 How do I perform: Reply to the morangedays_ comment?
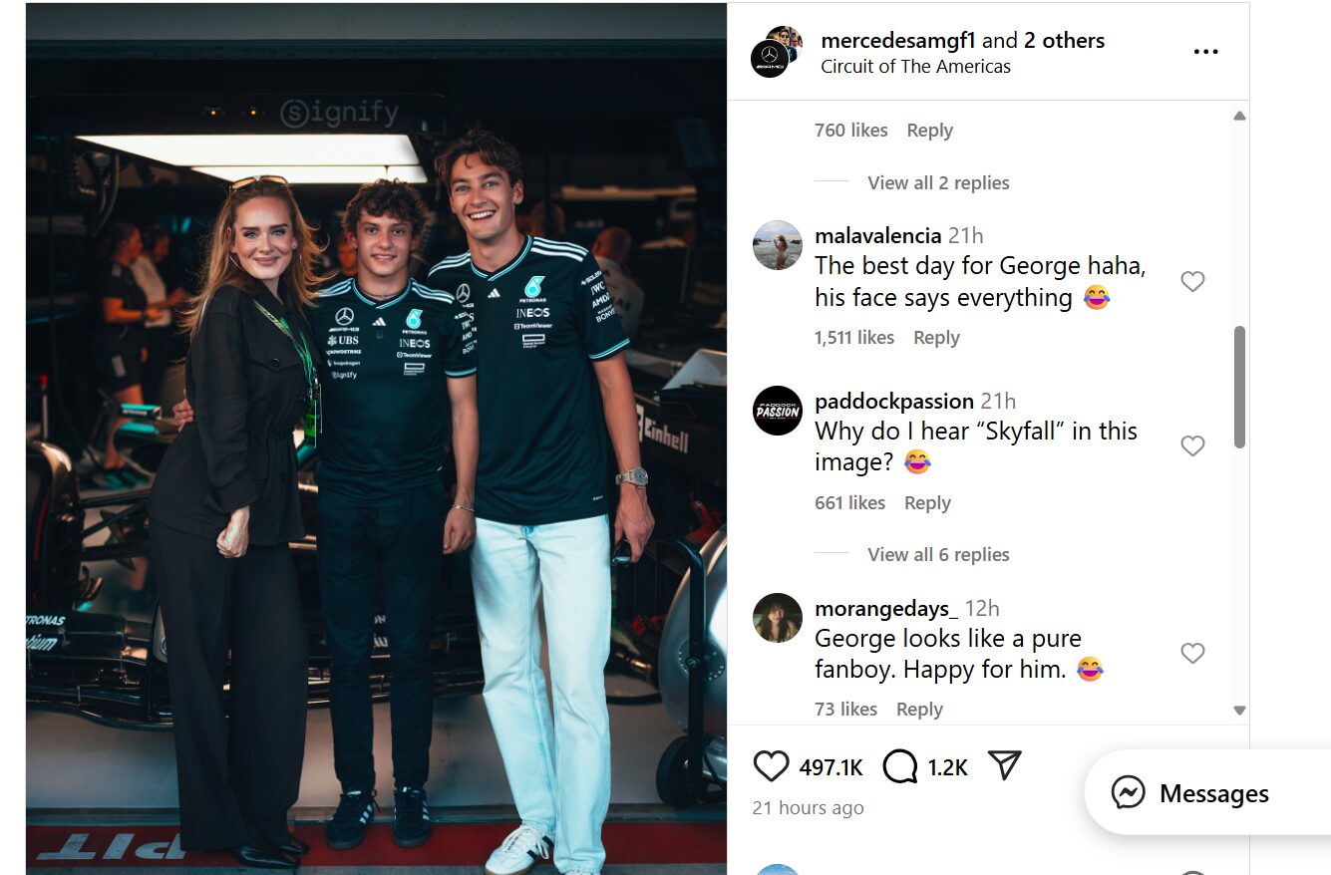[x=919, y=709]
